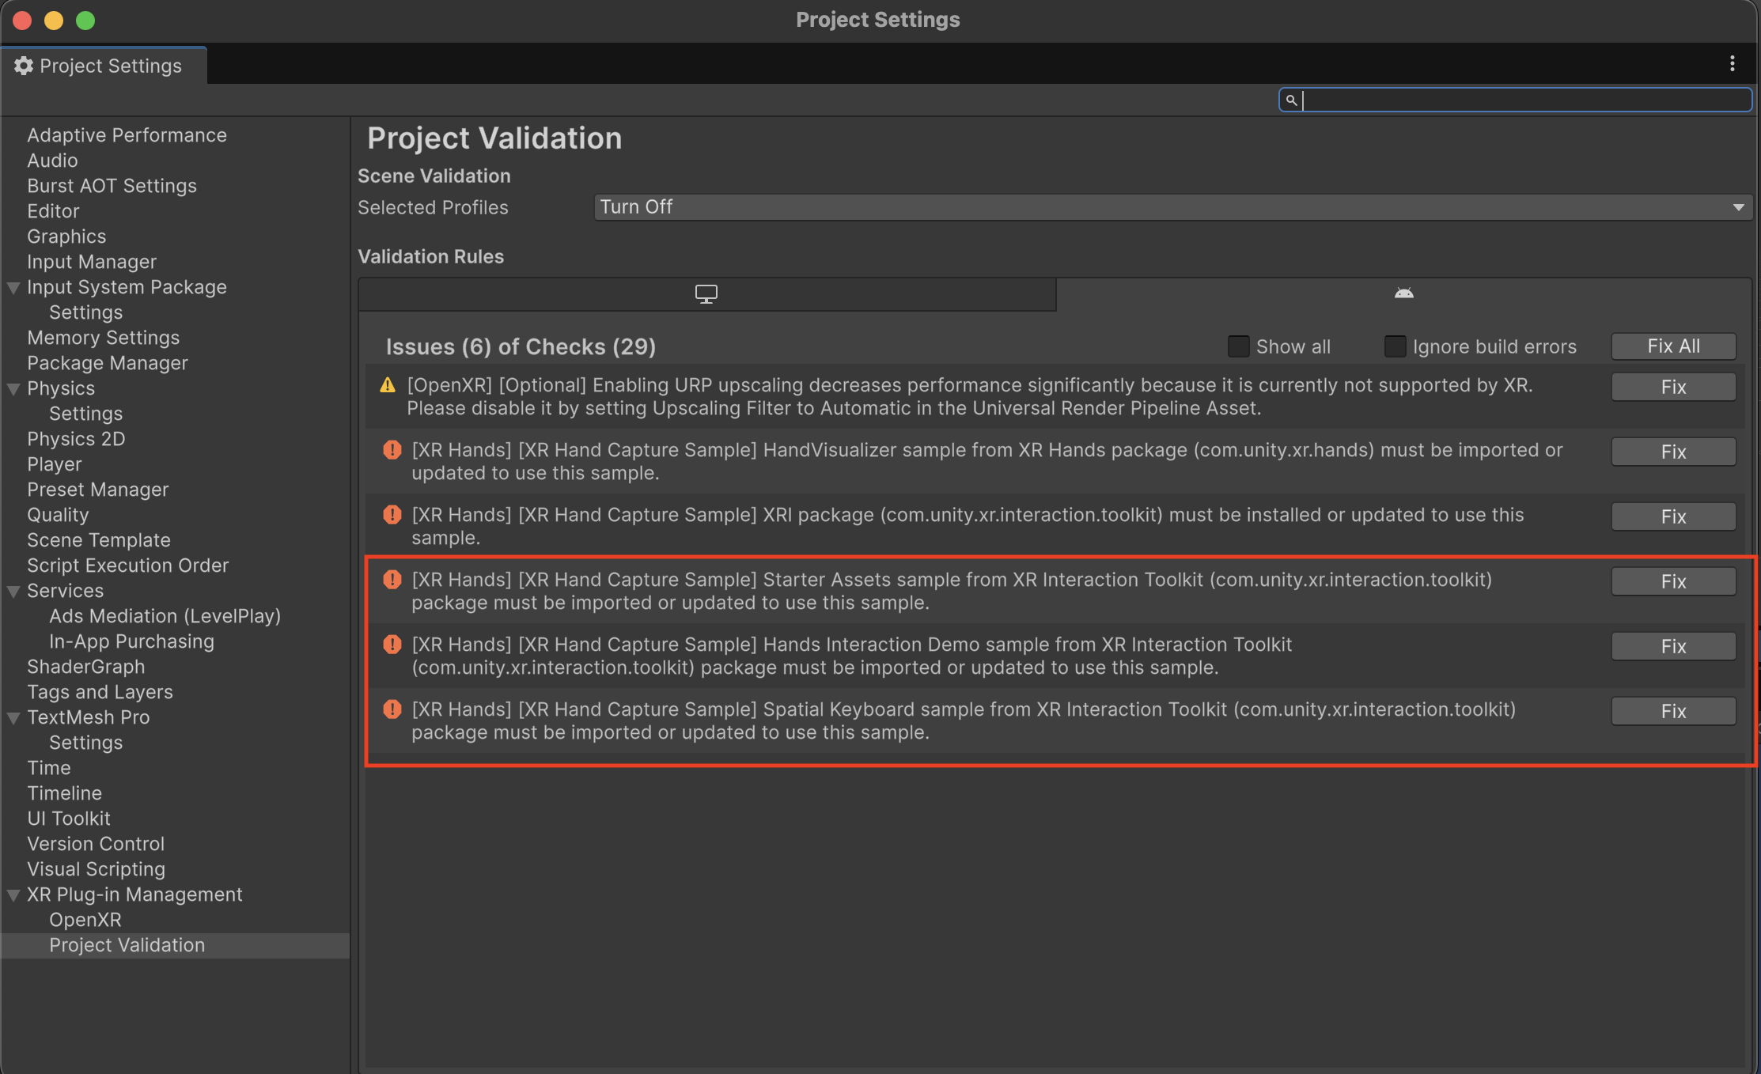The width and height of the screenshot is (1761, 1074).
Task: Toggle Show all off after checking issues
Action: click(x=1238, y=346)
